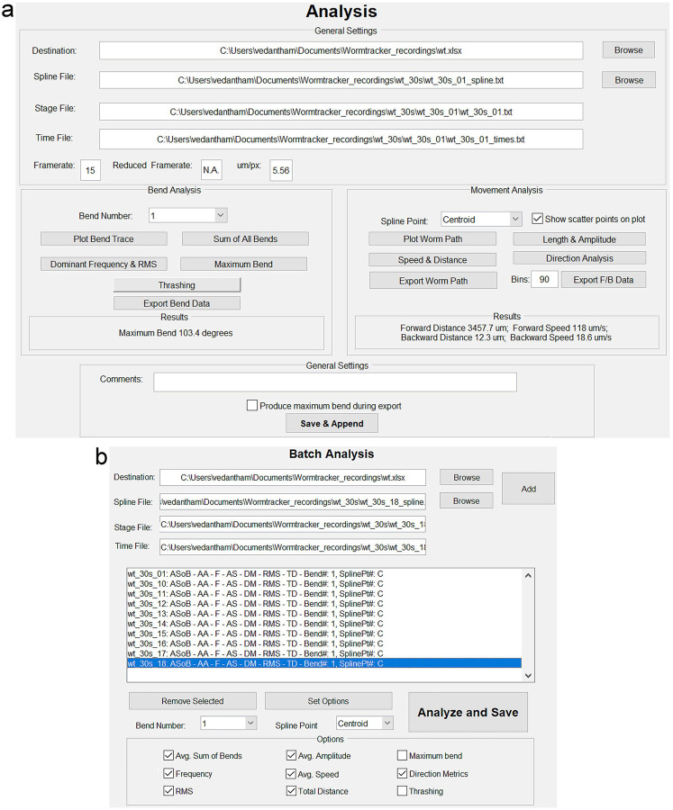
Task: Select wt_30s_01 entry in batch list
Action: click(x=324, y=573)
